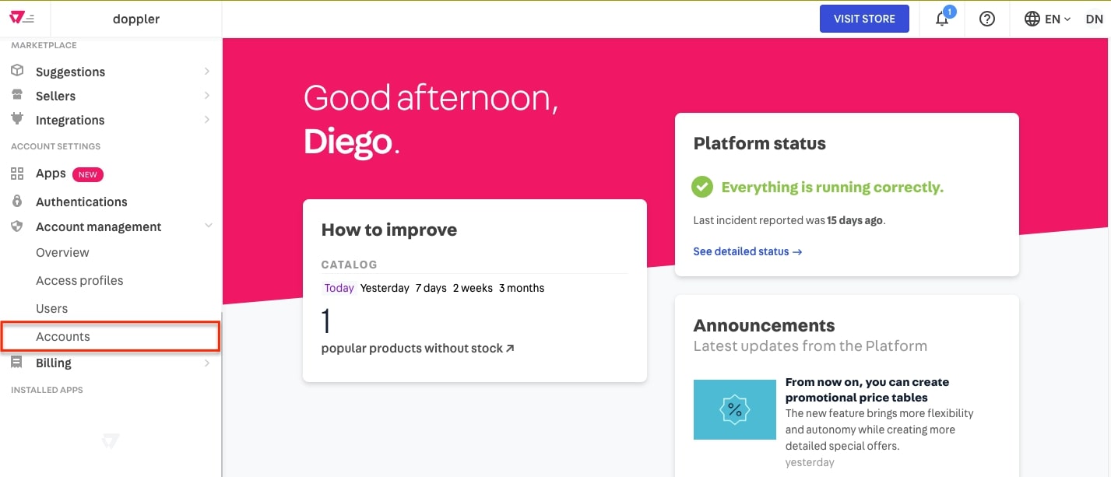The width and height of the screenshot is (1111, 477).
Task: Open the notifications bell icon
Action: pyautogui.click(x=942, y=19)
